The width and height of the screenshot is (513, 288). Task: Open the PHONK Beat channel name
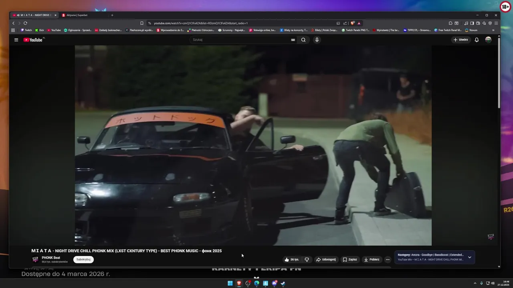click(51, 258)
